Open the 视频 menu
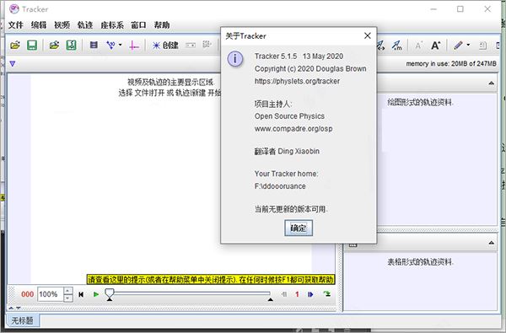Image resolution: width=506 pixels, height=333 pixels. 62,25
